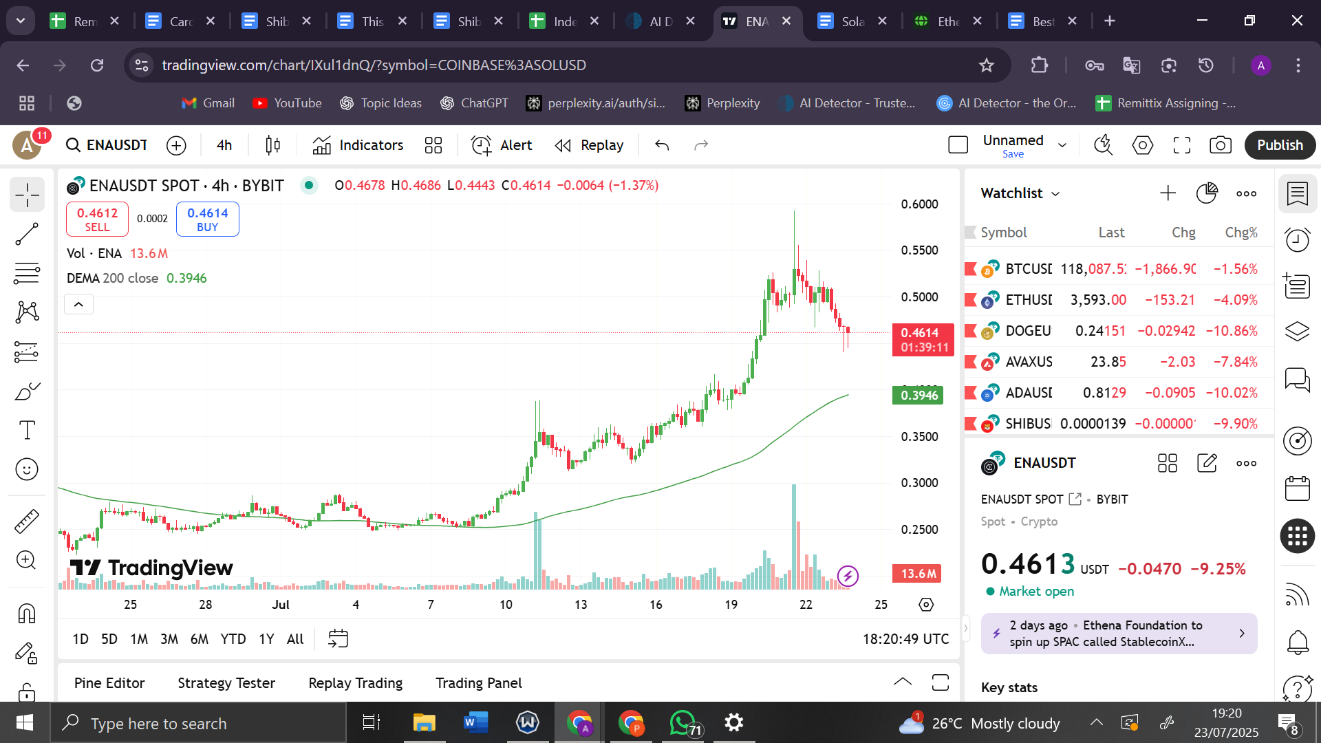Open the watchlist more options menu

(x=1247, y=193)
